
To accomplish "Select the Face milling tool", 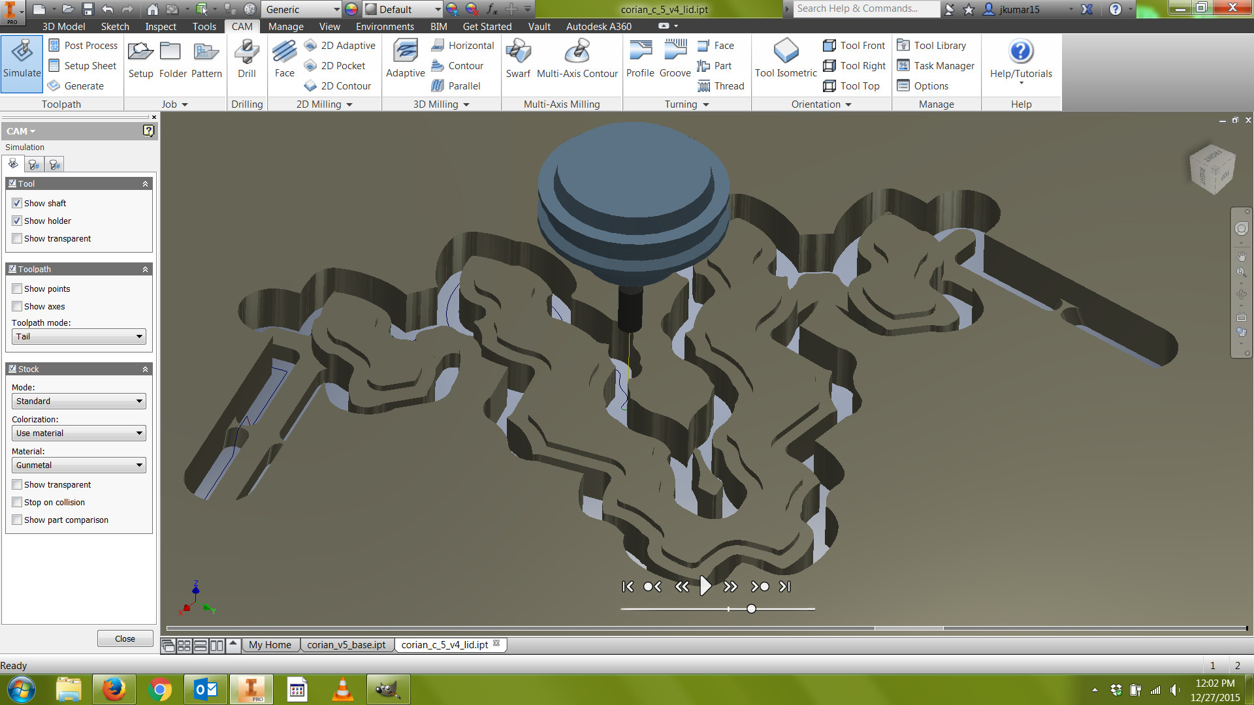I will (284, 59).
